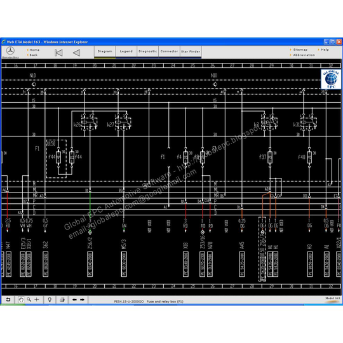The height and width of the screenshot is (343, 343).
Task: Click the PE54.15-U-2000GO document code
Action: pos(129,302)
